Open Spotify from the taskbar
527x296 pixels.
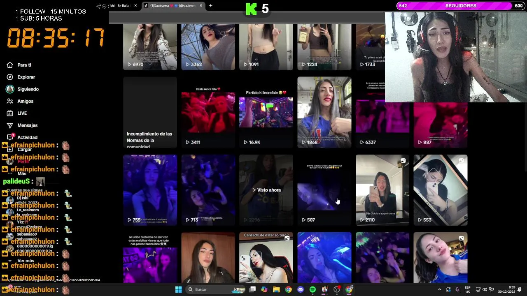312,289
